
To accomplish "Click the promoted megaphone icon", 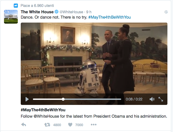I will pos(16,5).
